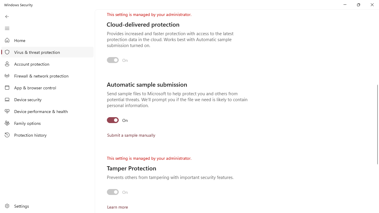
Task: Click the Device performance & health heart icon
Action: pyautogui.click(x=7, y=111)
